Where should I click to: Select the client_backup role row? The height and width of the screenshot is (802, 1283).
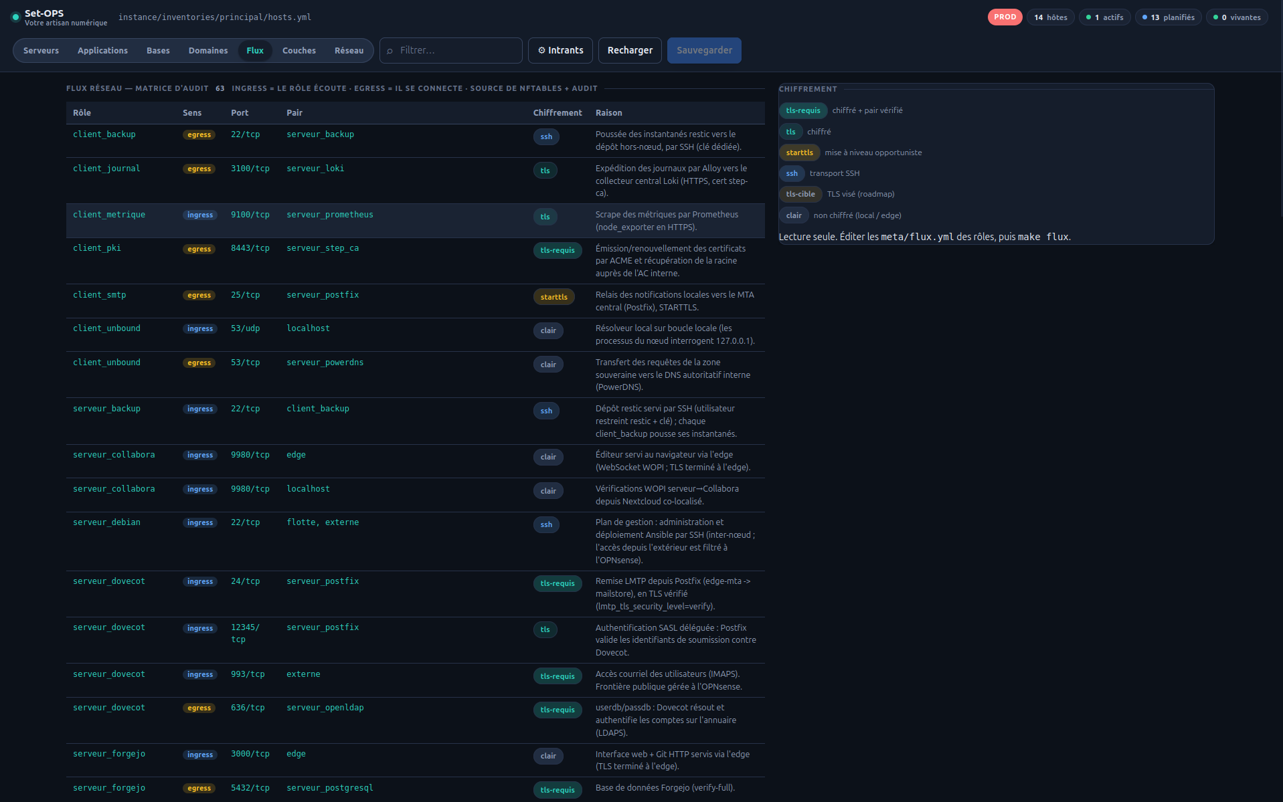[x=415, y=140]
